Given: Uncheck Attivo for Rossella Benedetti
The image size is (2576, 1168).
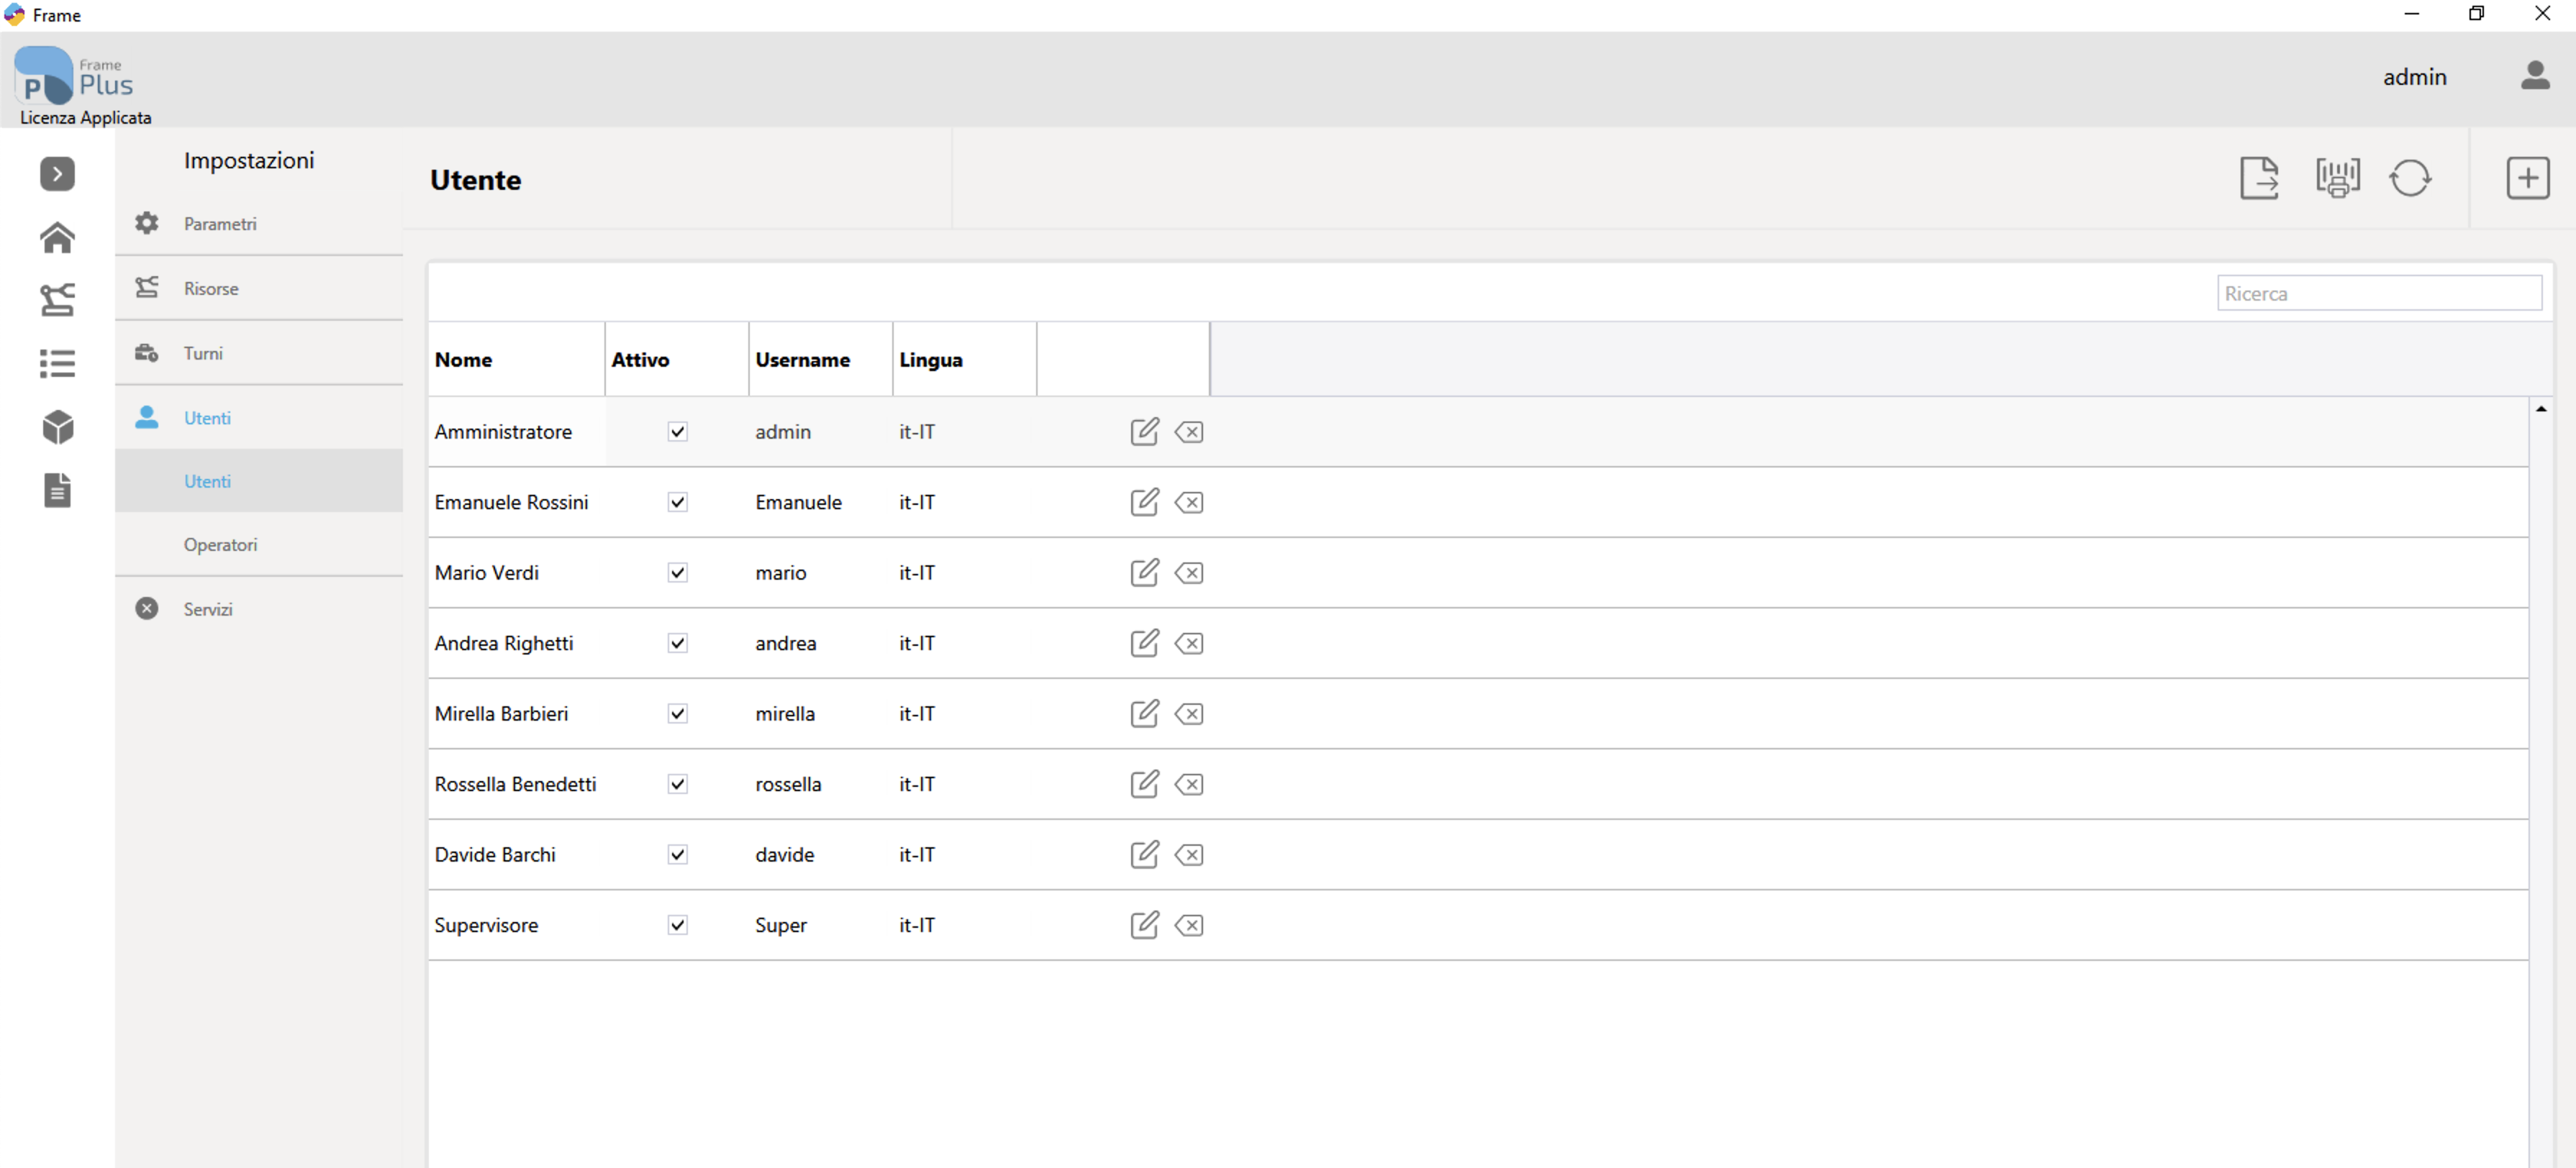Looking at the screenshot, I should (x=678, y=785).
